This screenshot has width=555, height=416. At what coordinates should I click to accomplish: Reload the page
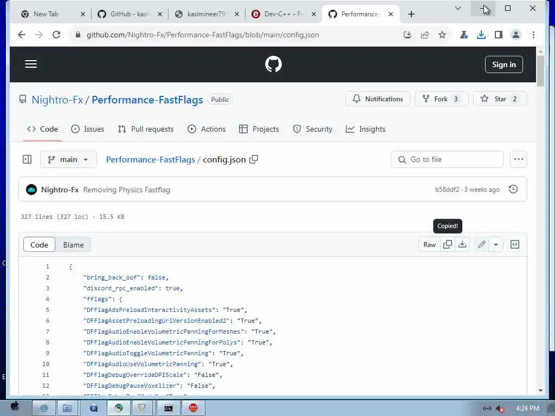tap(56, 35)
